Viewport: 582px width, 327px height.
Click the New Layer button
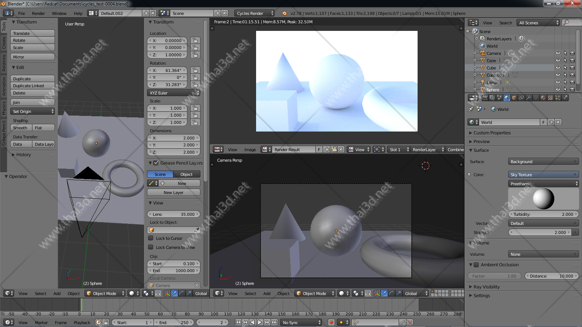(174, 193)
